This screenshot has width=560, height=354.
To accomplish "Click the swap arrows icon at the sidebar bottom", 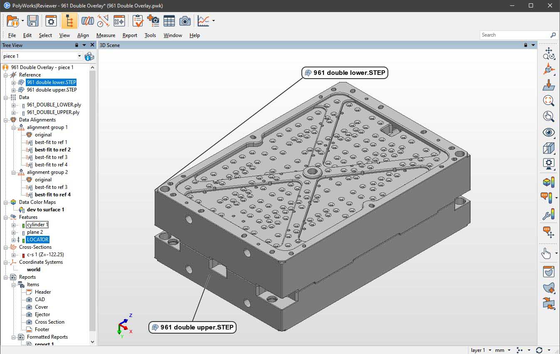I will 549,303.
